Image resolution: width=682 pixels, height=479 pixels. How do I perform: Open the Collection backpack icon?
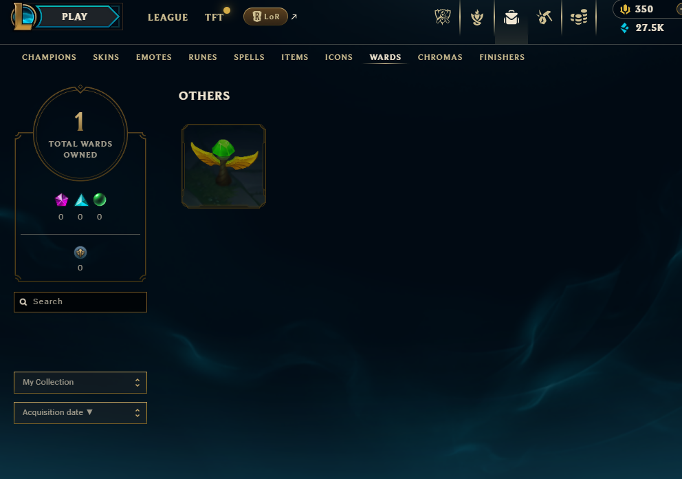[x=511, y=17]
